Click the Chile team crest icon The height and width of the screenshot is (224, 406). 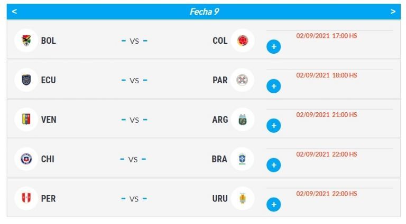coord(26,159)
